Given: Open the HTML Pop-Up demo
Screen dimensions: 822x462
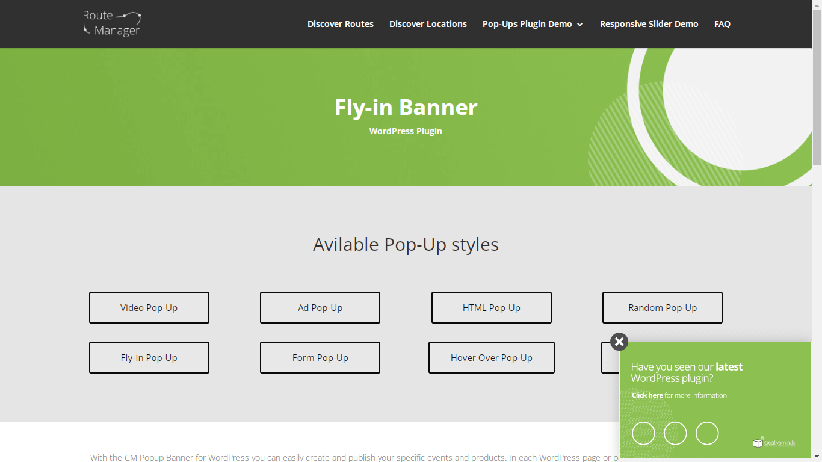Looking at the screenshot, I should click(x=492, y=308).
